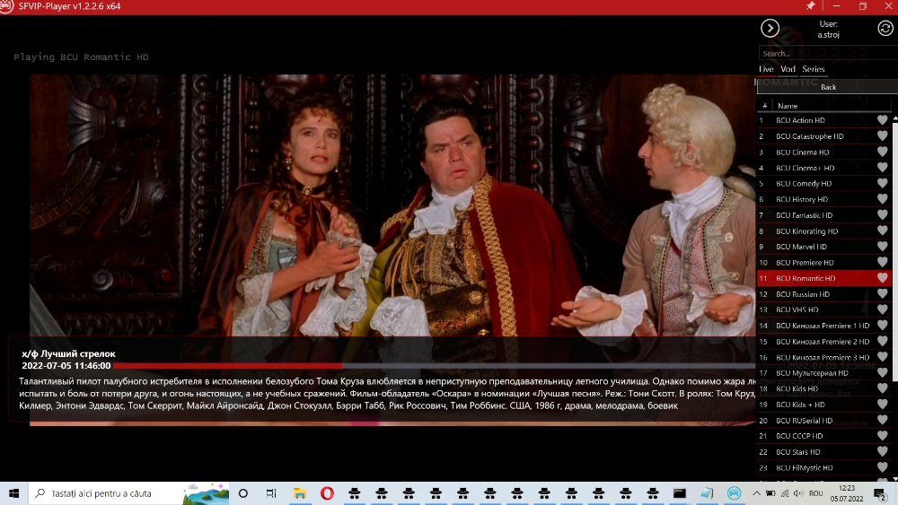Open Task View from the taskbar
The height and width of the screenshot is (505, 898).
tap(271, 493)
